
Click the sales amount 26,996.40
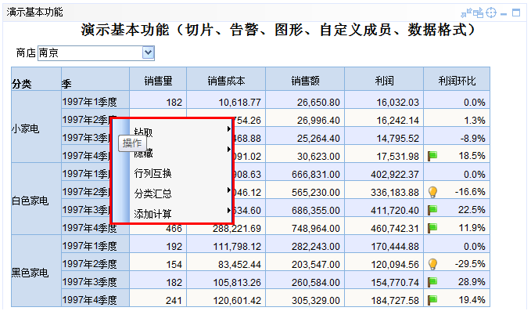pyautogui.click(x=318, y=120)
